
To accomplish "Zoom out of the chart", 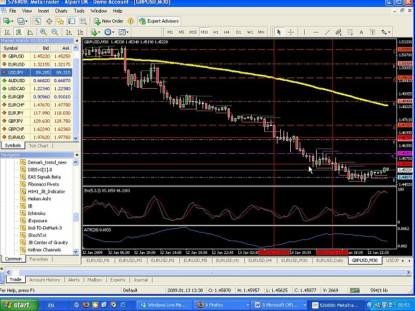I will pyautogui.click(x=54, y=32).
